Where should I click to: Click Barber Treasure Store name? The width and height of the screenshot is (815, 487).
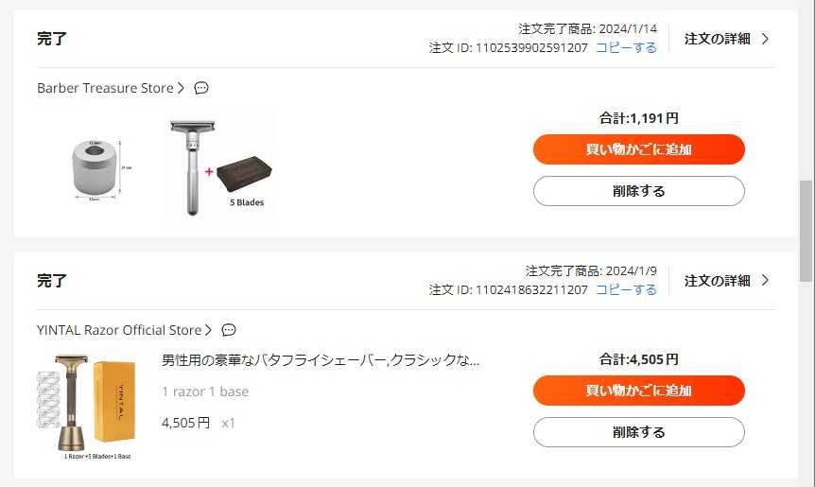105,88
